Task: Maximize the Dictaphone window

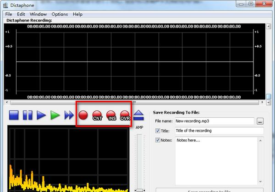Action: [251, 4]
